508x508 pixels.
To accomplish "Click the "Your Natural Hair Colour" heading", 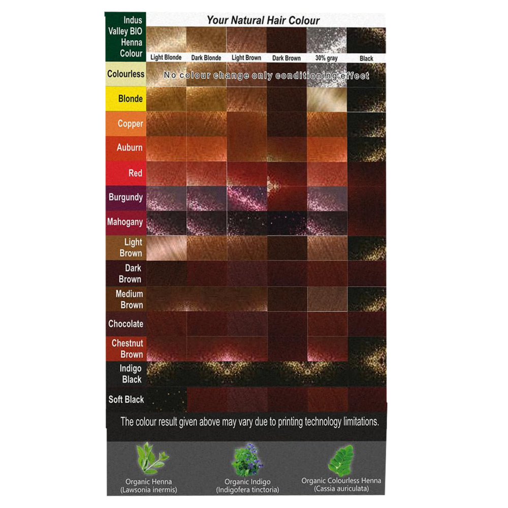I will pyautogui.click(x=263, y=20).
